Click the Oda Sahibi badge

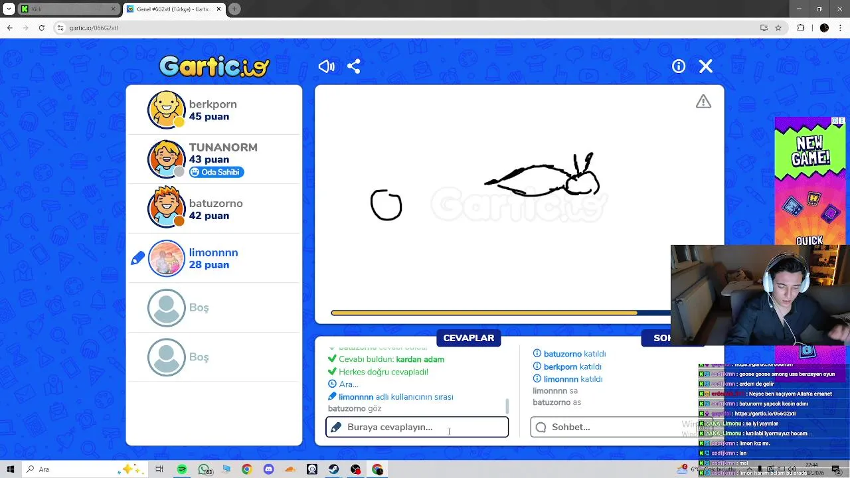tap(216, 172)
